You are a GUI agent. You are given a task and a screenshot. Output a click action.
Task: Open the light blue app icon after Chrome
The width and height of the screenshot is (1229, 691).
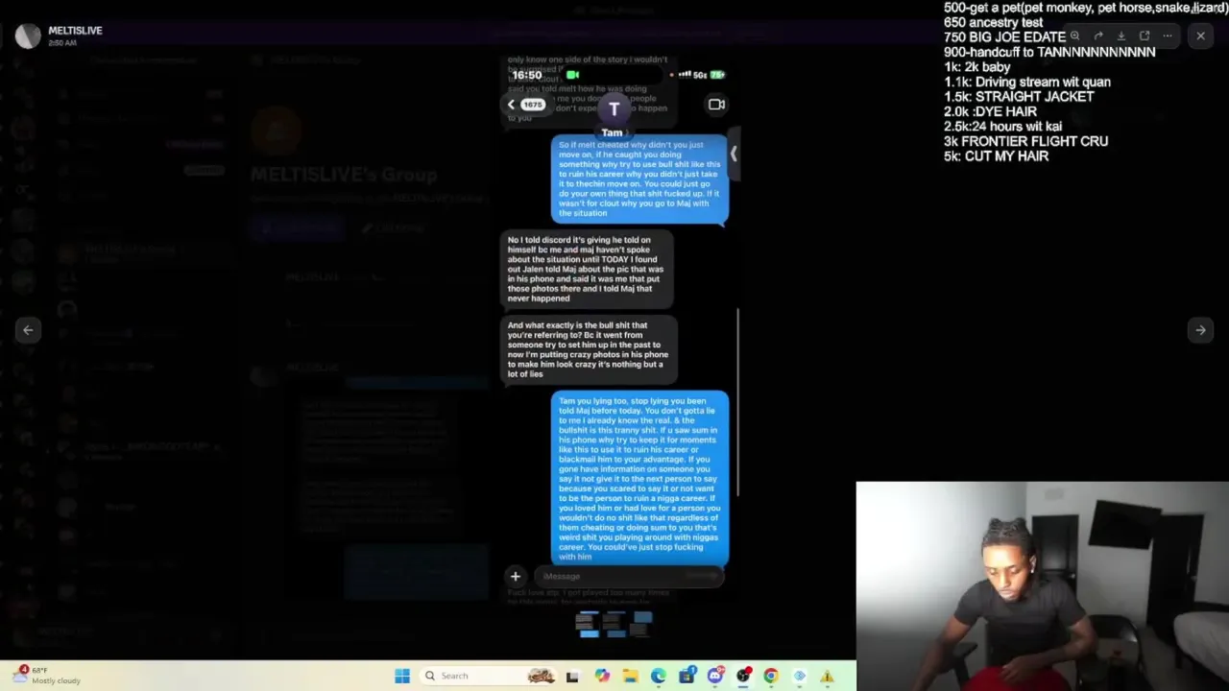tap(799, 676)
